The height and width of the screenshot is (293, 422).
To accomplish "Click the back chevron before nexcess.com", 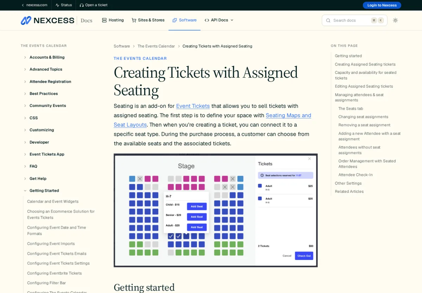I will coord(23,5).
